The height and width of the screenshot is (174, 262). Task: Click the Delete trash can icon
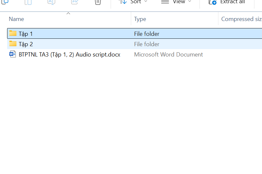coord(98,2)
